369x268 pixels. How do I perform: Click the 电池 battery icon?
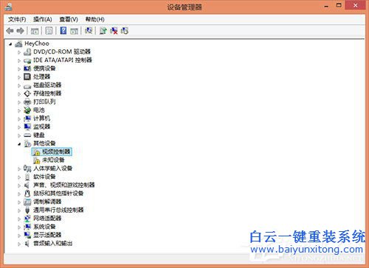tap(27, 110)
